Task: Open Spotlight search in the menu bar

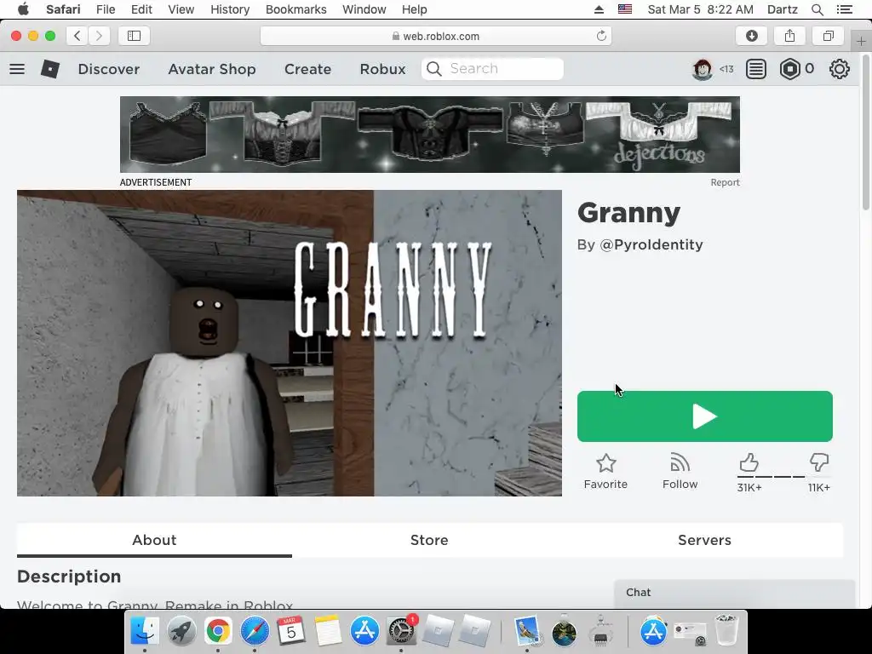Action: point(817,9)
